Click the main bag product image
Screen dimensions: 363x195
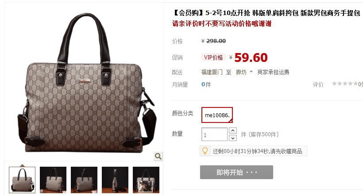pyautogui.click(x=86, y=83)
